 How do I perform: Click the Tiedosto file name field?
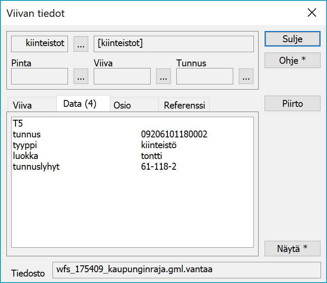(x=186, y=270)
